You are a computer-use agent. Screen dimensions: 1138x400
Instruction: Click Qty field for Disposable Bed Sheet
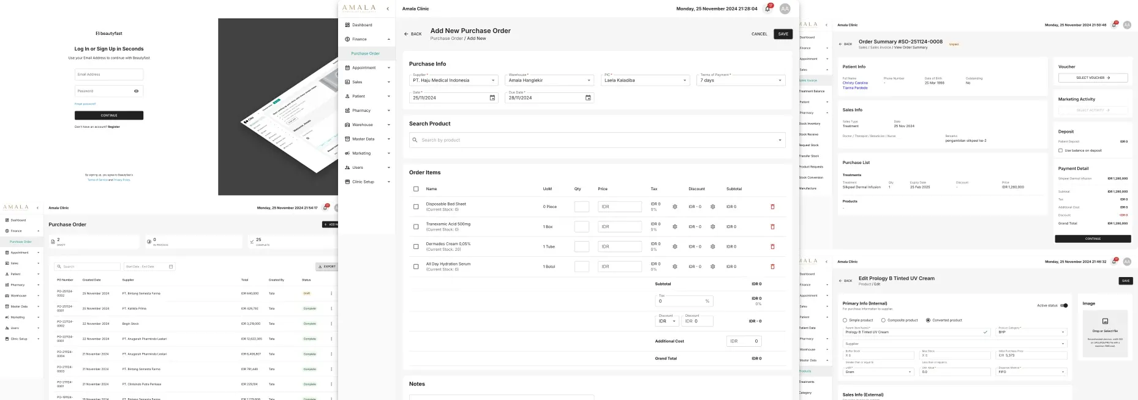582,207
